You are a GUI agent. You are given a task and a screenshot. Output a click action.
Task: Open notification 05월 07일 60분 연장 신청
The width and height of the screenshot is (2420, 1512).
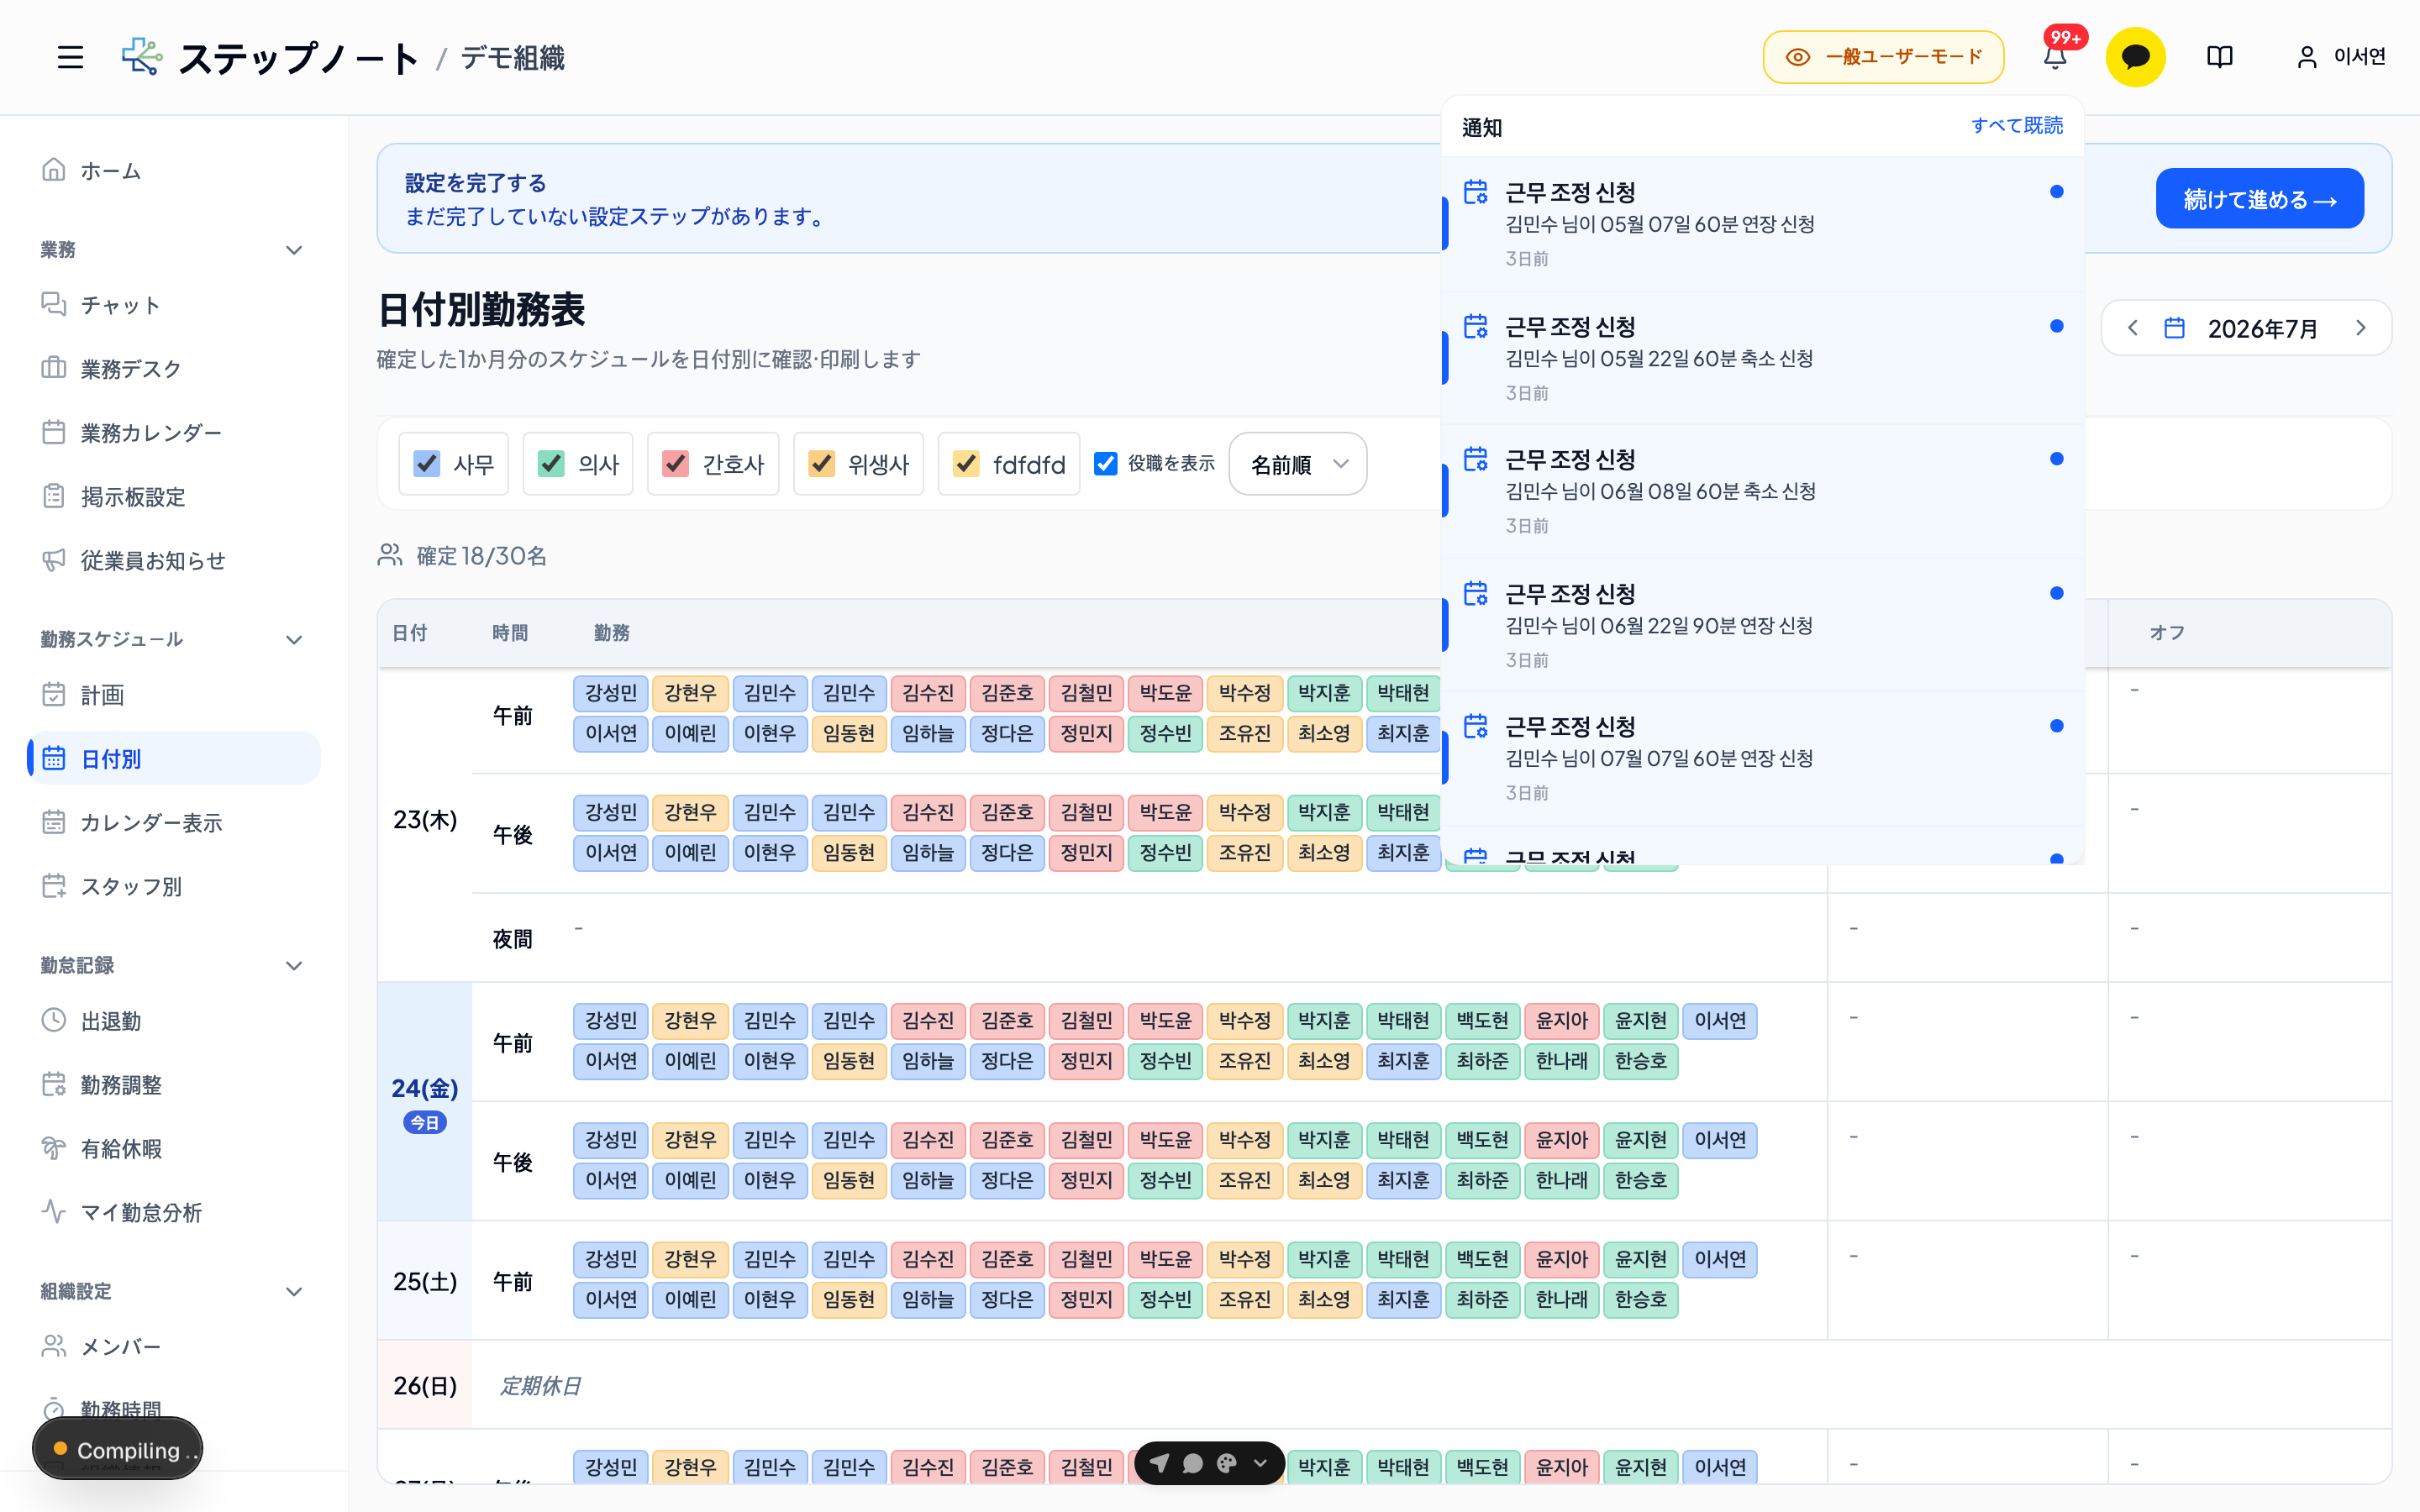pyautogui.click(x=1762, y=224)
